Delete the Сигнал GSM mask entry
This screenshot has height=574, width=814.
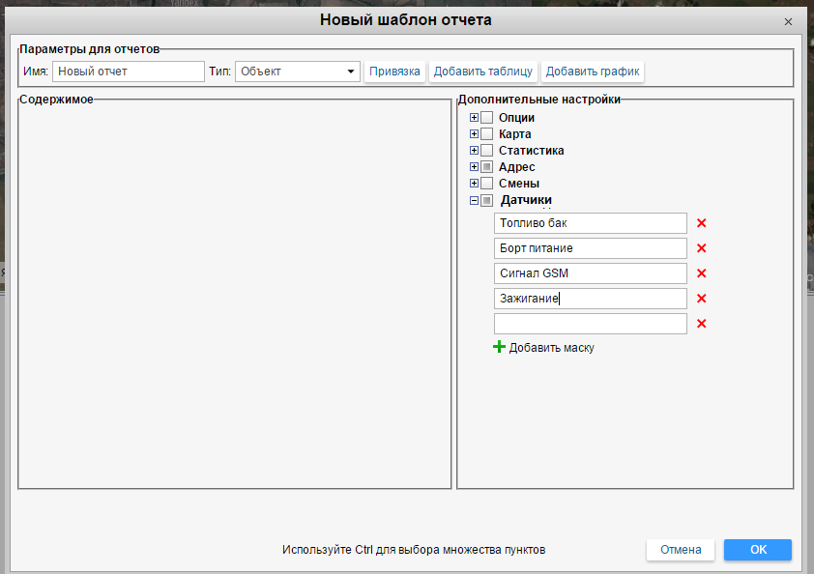tap(702, 273)
